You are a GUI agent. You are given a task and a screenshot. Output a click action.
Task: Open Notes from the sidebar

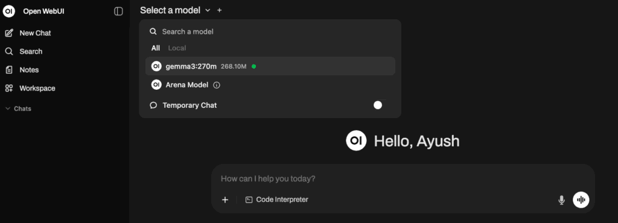(29, 70)
